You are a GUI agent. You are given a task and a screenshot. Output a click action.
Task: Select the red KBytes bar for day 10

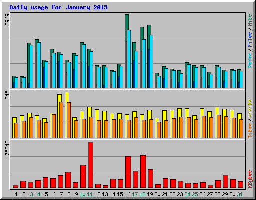pyautogui.click(x=83, y=176)
